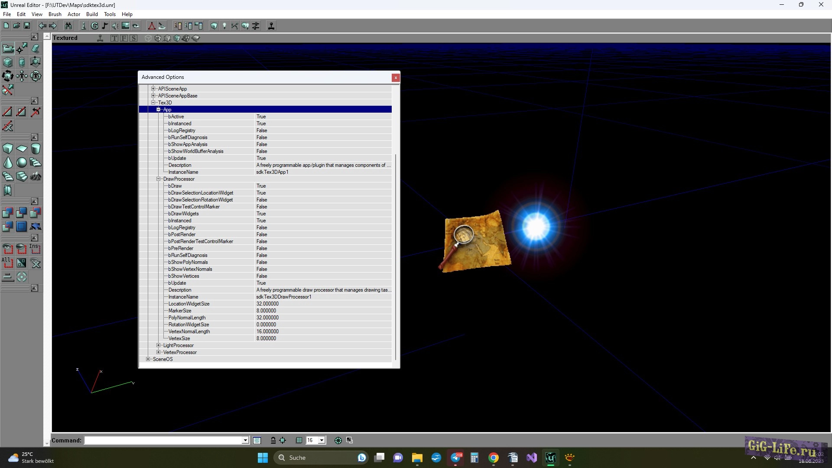Click the Build lighting bulb icon
The image size is (832, 468).
pos(224,26)
